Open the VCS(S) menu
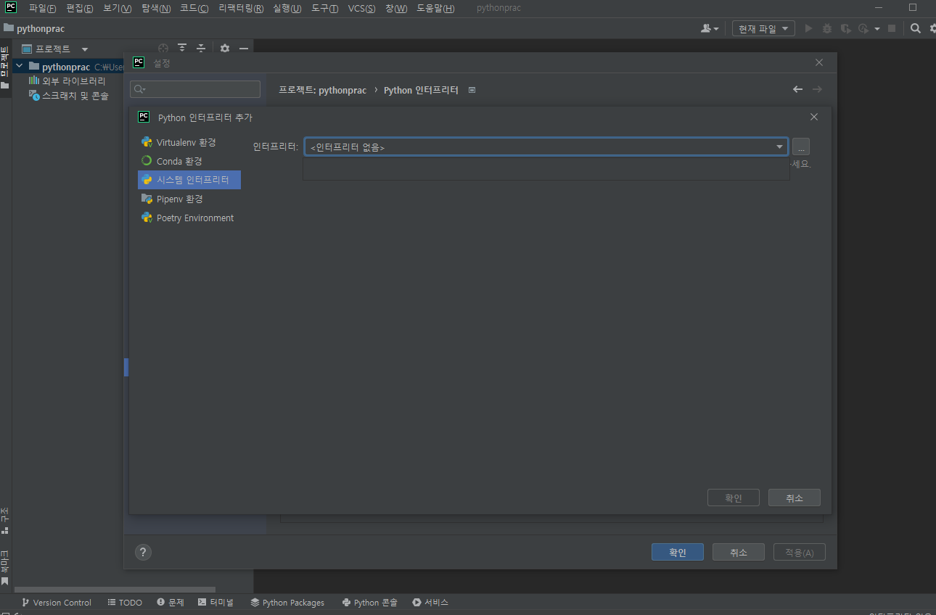Screen dimensions: 936x615 361,8
